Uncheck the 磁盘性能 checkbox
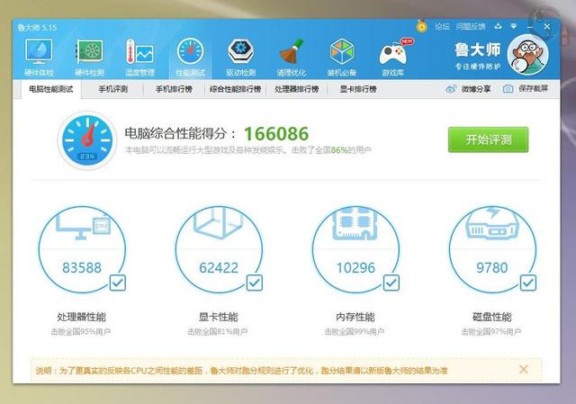This screenshot has width=576, height=404. (x=528, y=283)
